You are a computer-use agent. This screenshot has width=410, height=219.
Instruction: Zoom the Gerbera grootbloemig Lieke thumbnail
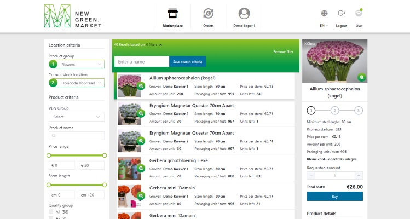point(141,168)
